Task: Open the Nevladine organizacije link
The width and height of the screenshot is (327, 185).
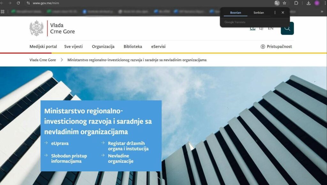Action: click(x=120, y=159)
